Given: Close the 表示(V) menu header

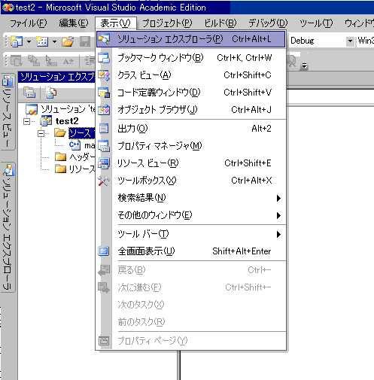Looking at the screenshot, I should point(115,23).
